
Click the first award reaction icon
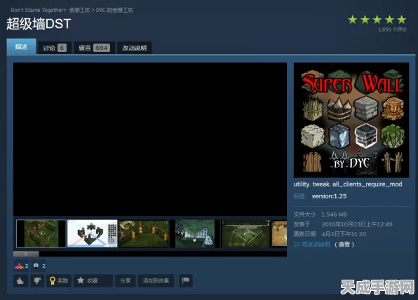pos(22,266)
